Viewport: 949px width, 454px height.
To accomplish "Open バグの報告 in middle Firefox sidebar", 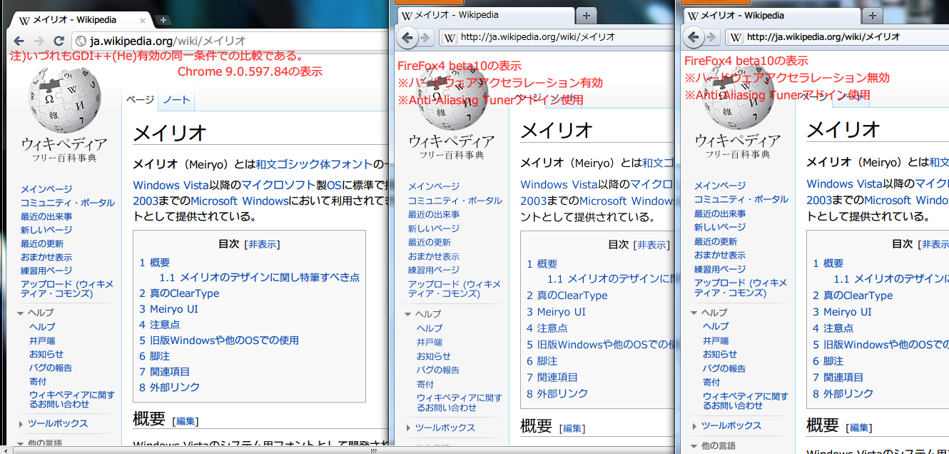I will [x=438, y=370].
